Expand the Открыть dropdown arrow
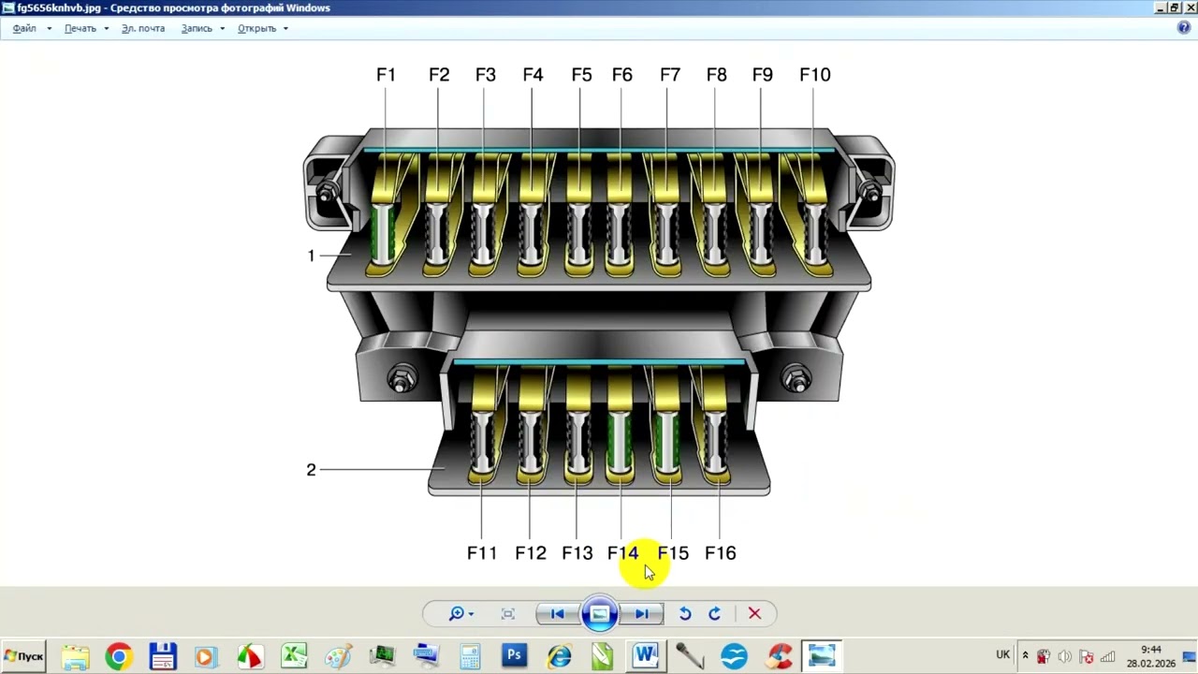Viewport: 1198px width, 674px height. click(x=285, y=29)
